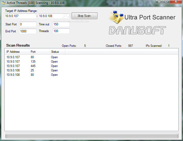Minimize the scanner window
This screenshot has width=183, height=141.
click(159, 2)
